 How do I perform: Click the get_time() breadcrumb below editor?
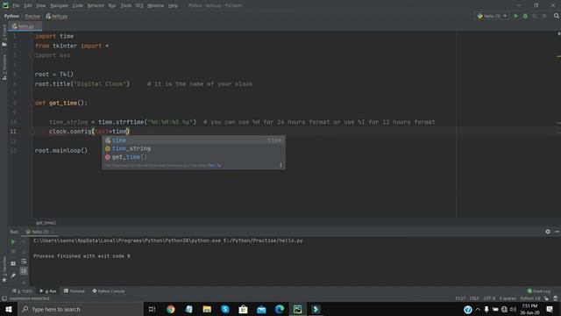pos(46,223)
